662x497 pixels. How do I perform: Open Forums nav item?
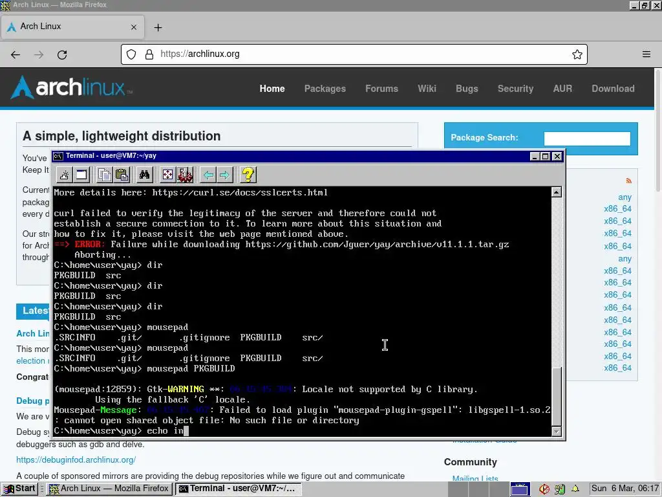pos(381,89)
